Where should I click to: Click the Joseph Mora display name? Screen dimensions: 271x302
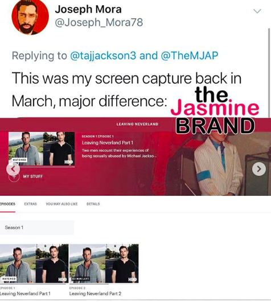(x=88, y=9)
